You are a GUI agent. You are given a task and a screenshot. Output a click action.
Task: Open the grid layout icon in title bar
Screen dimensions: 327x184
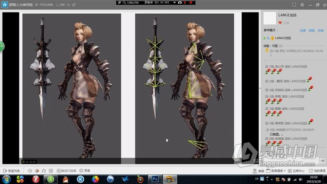click(294, 4)
